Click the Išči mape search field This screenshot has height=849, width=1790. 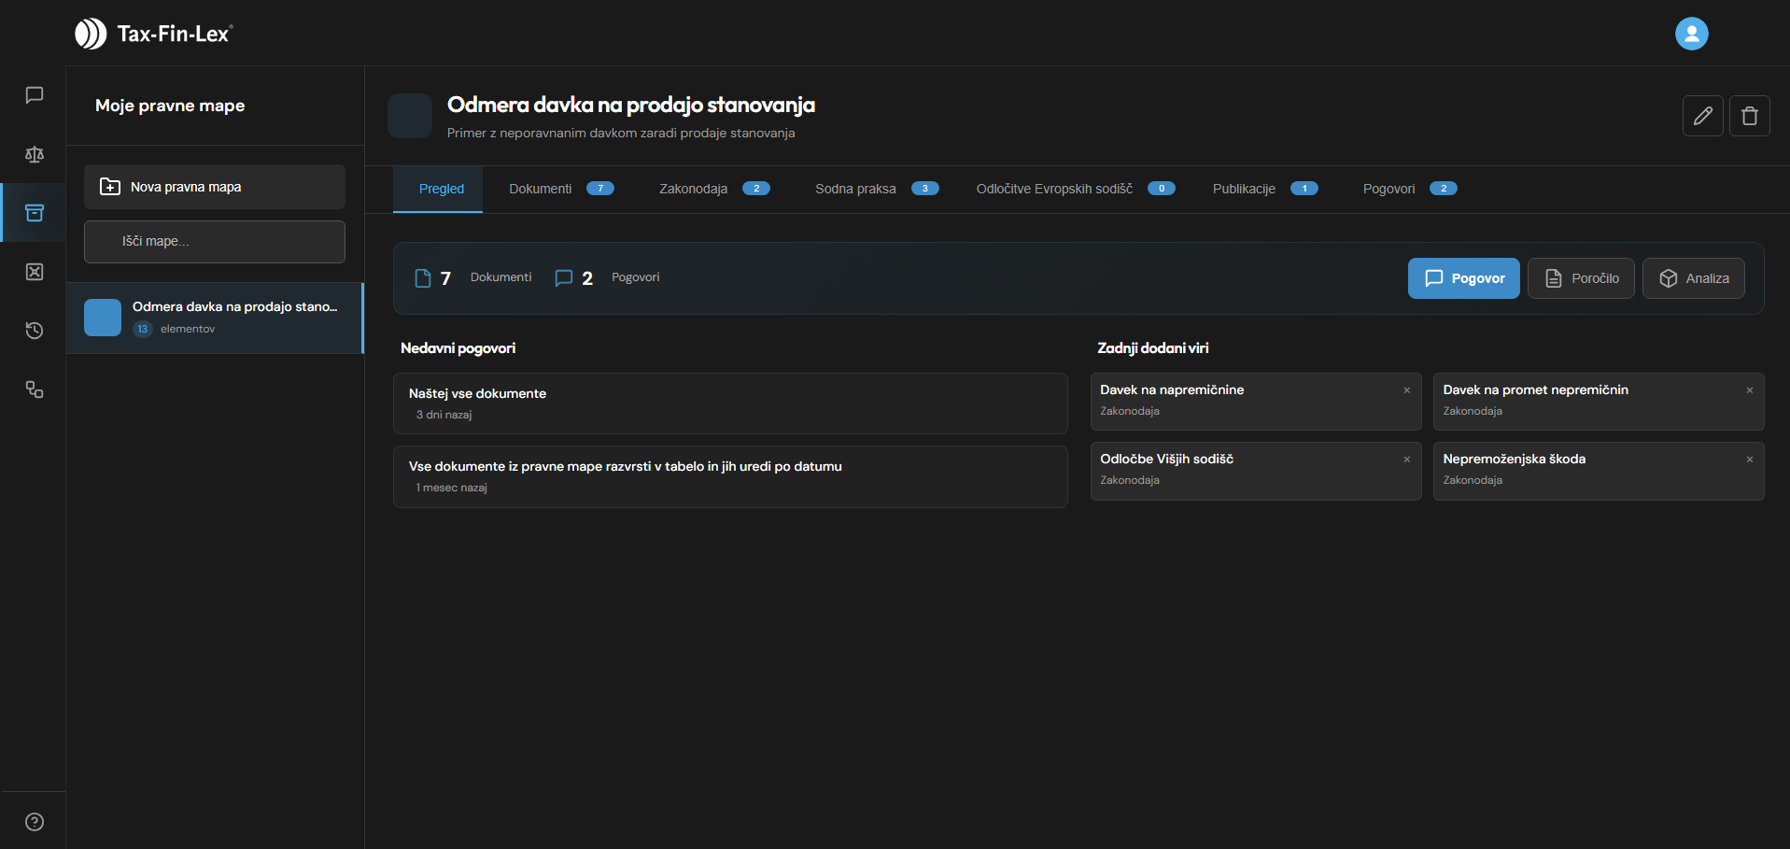pos(215,242)
